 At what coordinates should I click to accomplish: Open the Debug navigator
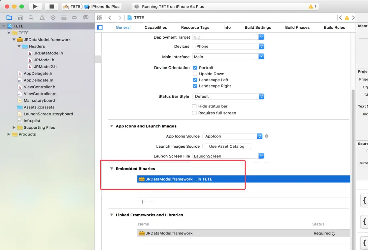(64, 17)
